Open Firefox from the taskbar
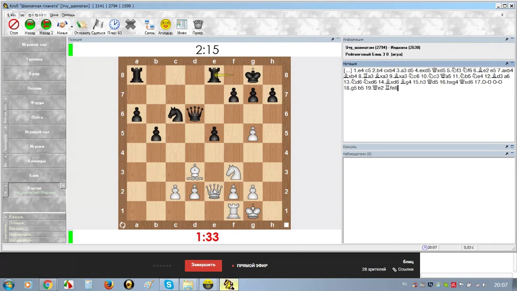 click(x=109, y=285)
